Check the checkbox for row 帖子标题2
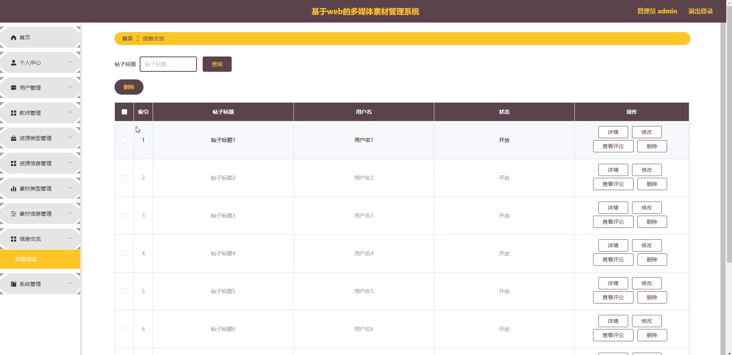Viewport: 732px width, 355px height. pyautogui.click(x=124, y=178)
